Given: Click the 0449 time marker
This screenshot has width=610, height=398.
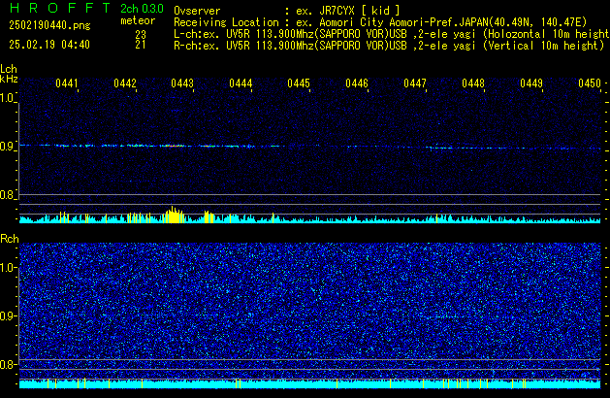Looking at the screenshot, I should click(x=531, y=83).
